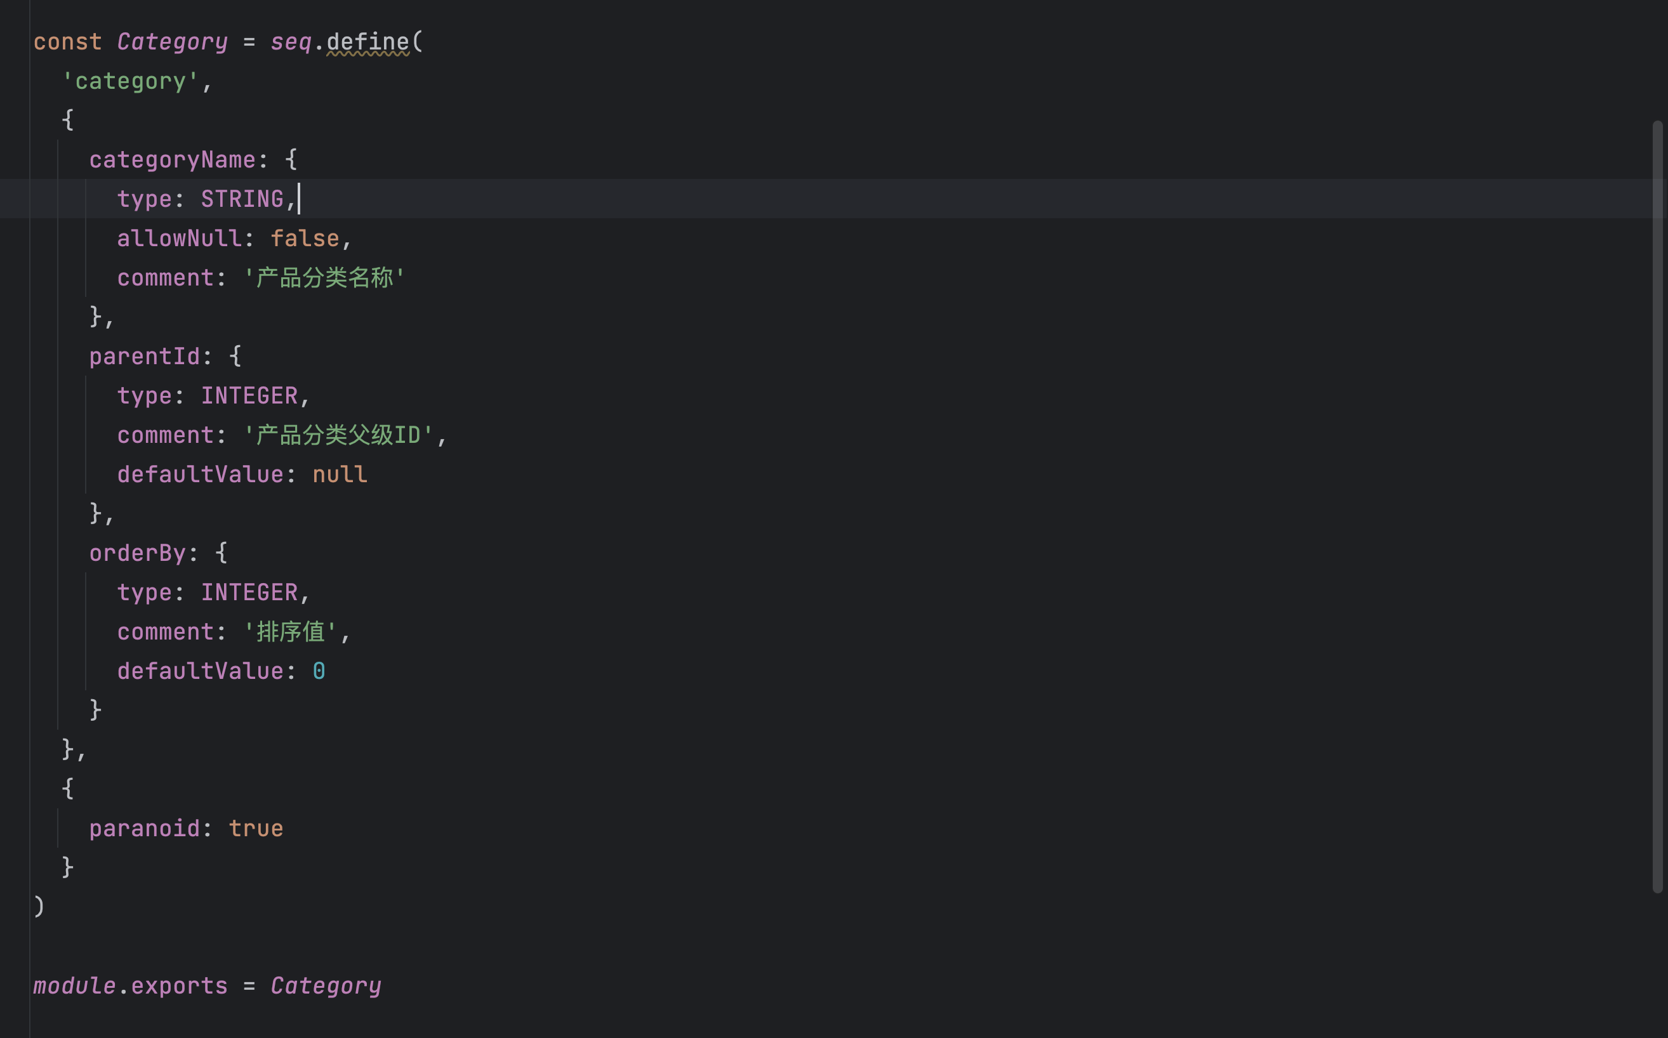Image resolution: width=1668 pixels, height=1038 pixels.
Task: Click the 'seq' identifier
Action: tap(291, 42)
